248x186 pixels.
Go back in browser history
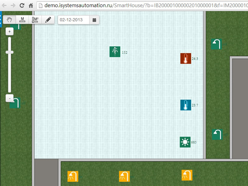(4, 6)
